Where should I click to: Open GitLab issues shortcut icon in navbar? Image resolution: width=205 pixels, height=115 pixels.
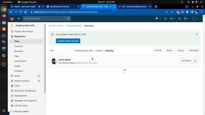(x=165, y=19)
